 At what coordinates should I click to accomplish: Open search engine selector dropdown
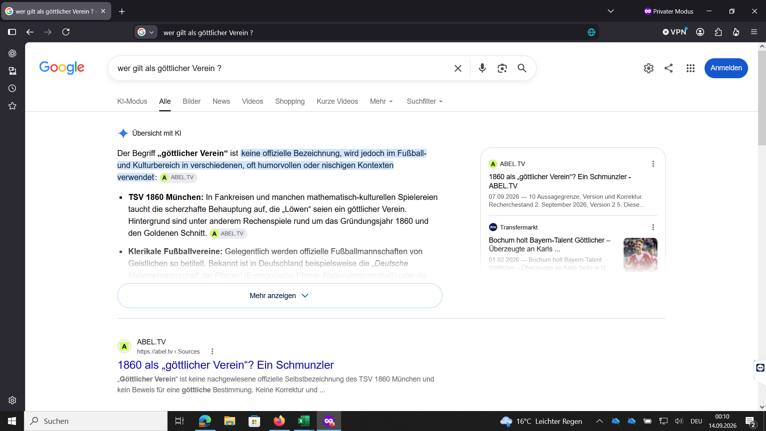tap(146, 32)
